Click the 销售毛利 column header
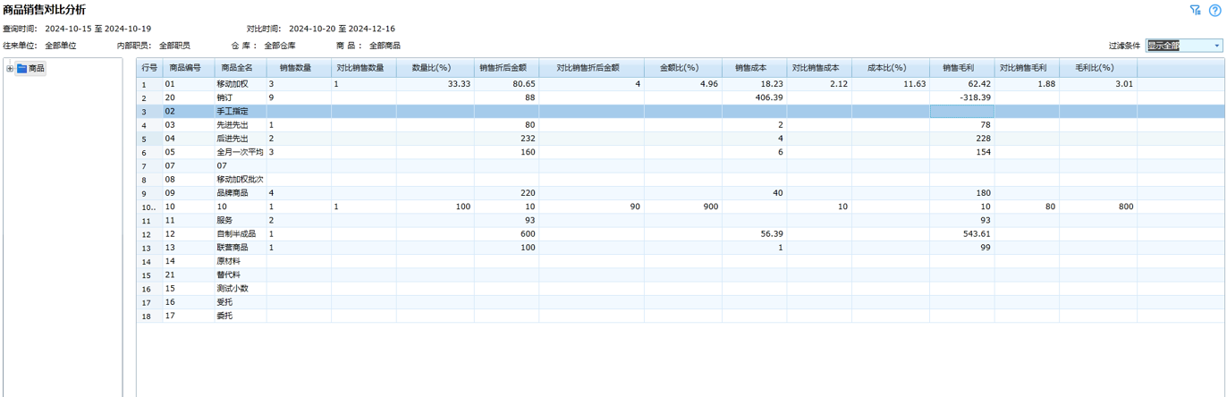The height and width of the screenshot is (397, 1227). click(x=958, y=68)
